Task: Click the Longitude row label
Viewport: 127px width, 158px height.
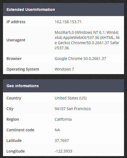Action: pos(15,151)
